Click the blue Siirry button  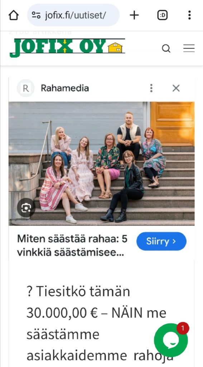[161, 241]
